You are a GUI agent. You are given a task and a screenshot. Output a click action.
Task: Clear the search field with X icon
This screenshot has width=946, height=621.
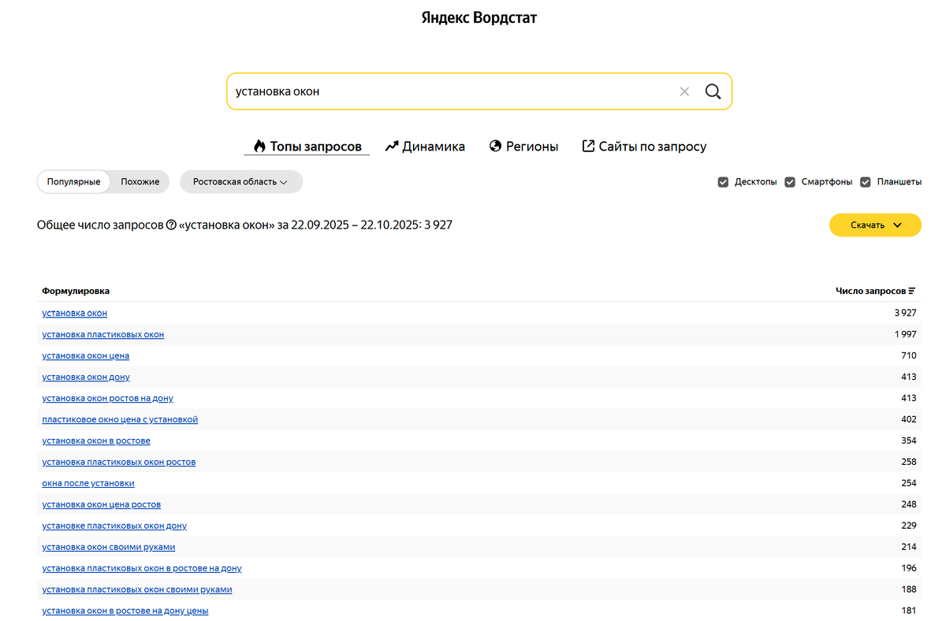click(x=684, y=91)
